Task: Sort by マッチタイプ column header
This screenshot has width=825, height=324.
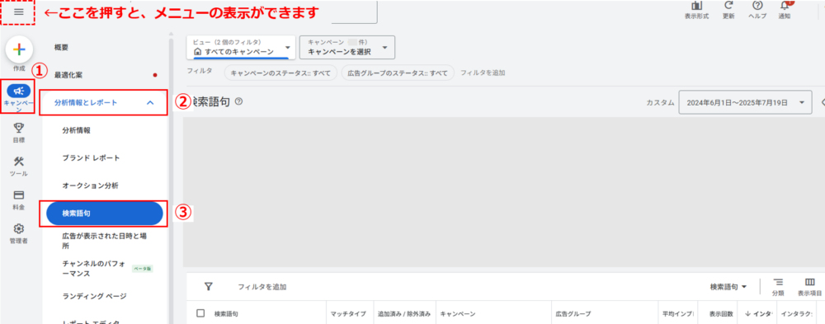Action: tap(348, 313)
